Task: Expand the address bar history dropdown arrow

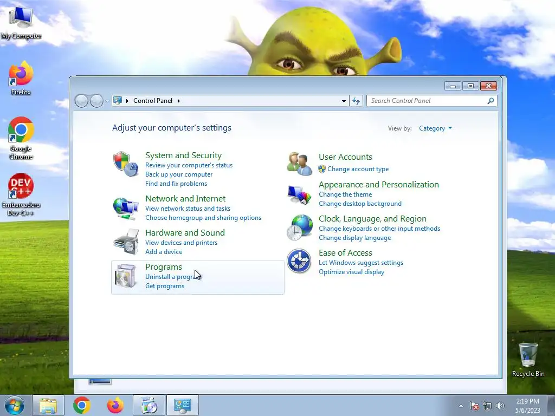Action: [x=344, y=101]
